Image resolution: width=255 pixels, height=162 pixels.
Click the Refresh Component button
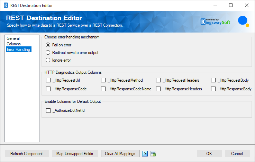click(27, 154)
